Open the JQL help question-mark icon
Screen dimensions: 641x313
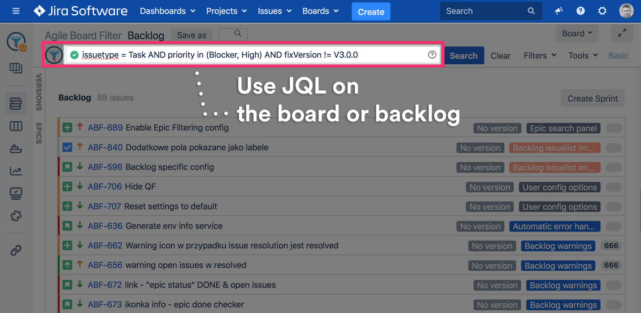click(x=432, y=55)
